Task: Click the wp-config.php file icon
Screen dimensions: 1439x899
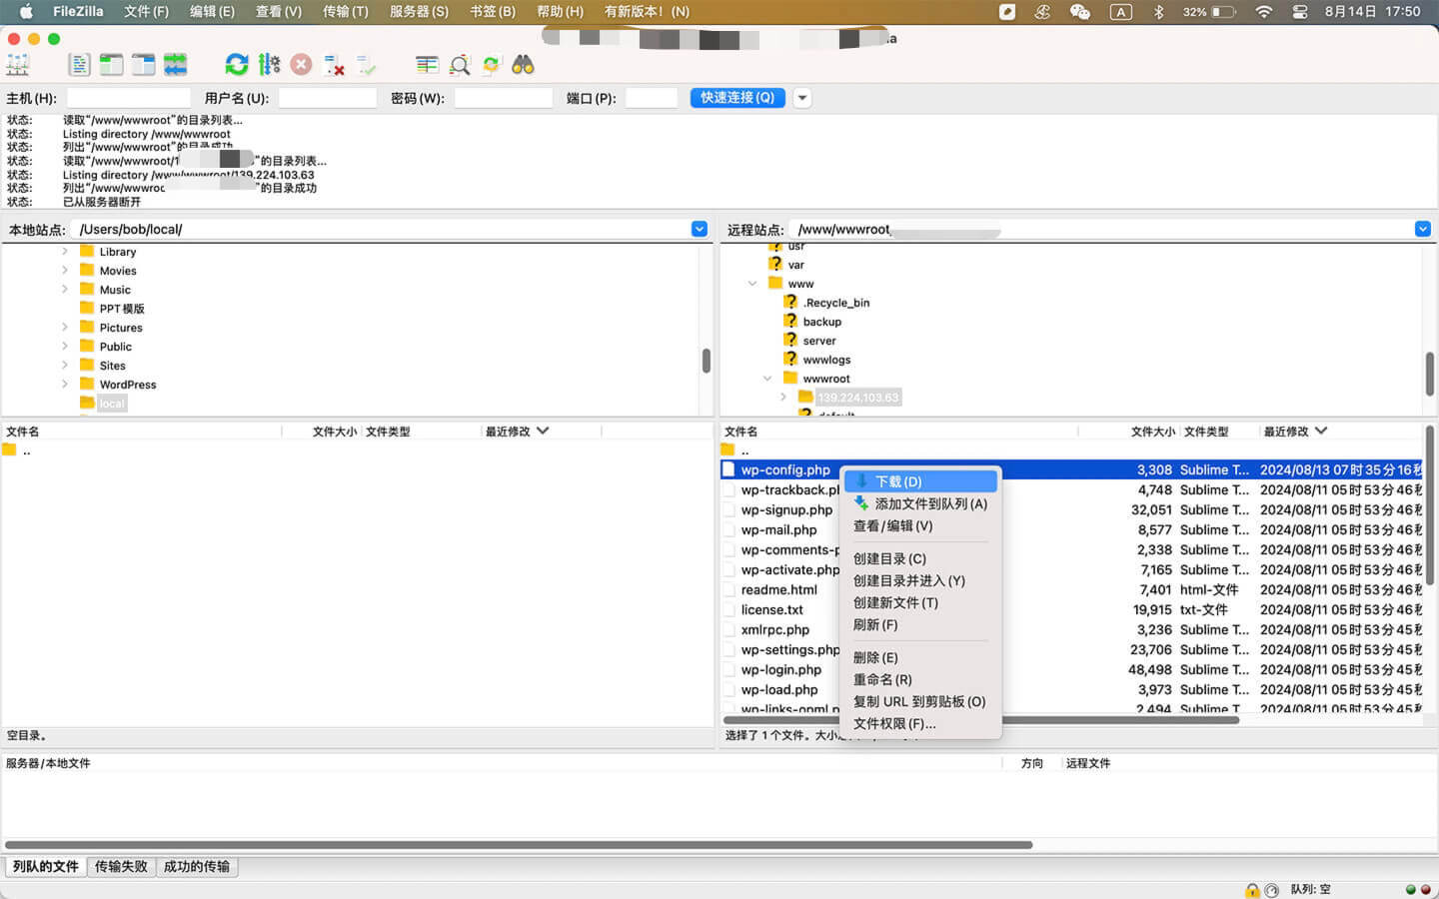Action: [728, 469]
